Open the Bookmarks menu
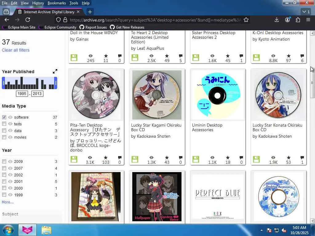Viewport: 315px width, 236px height. click(57, 3)
